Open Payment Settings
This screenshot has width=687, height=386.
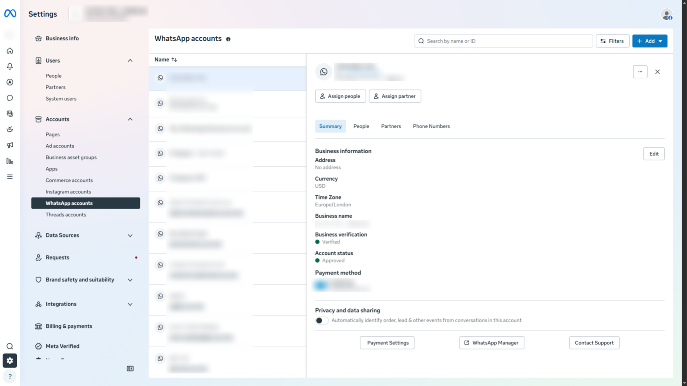coord(388,343)
